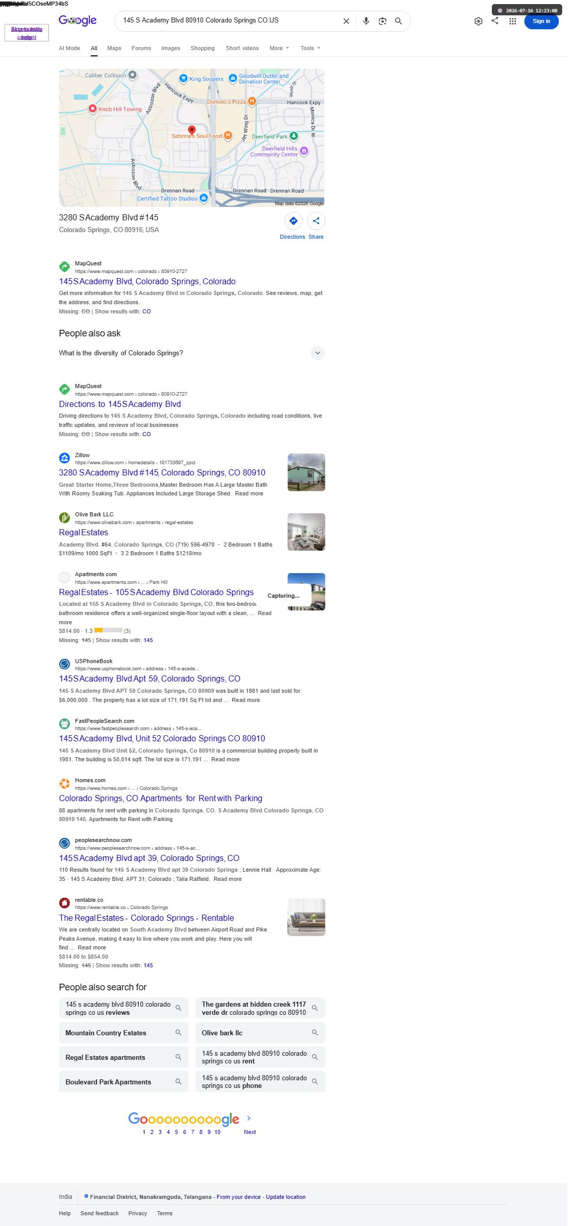Click the FastPeopleSearch.com favicon
The height and width of the screenshot is (1226, 574).
[65, 724]
